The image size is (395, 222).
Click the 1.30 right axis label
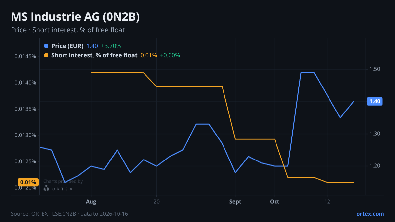375,134
